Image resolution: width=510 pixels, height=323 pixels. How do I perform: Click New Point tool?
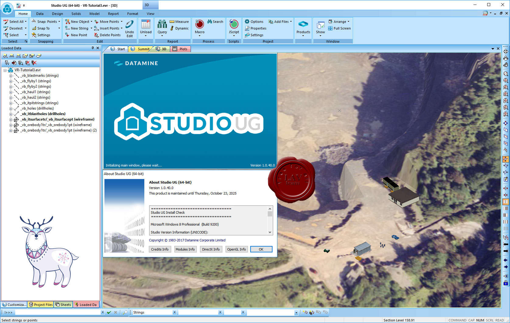coord(76,35)
